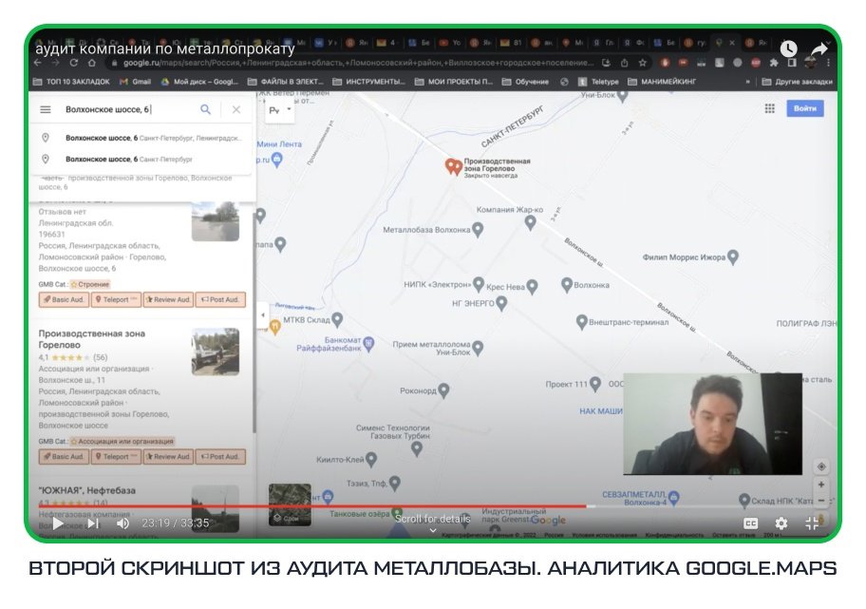
Task: Play the video with the play button
Action: click(x=58, y=523)
